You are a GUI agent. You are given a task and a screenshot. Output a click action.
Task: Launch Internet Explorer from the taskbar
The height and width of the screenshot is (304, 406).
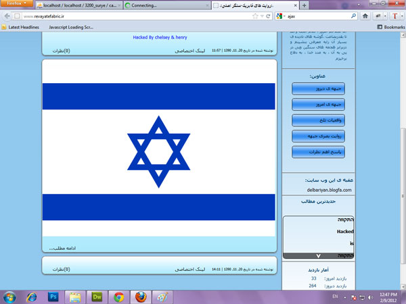(x=32, y=297)
